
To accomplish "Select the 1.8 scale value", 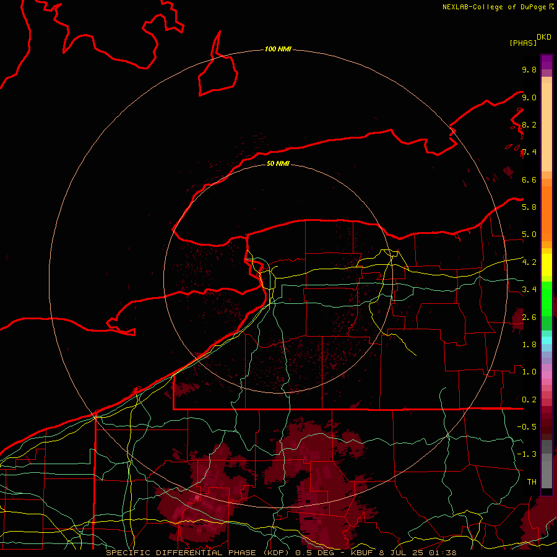I will pos(529,345).
